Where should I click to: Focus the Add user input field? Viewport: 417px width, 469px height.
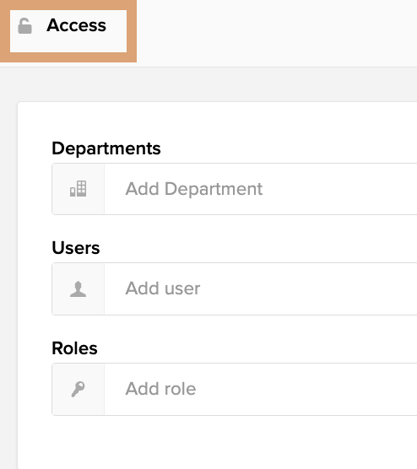pyautogui.click(x=261, y=289)
